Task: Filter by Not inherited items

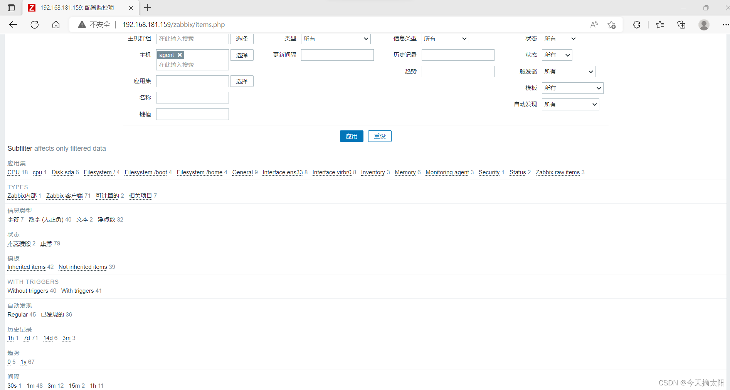Action: (83, 267)
